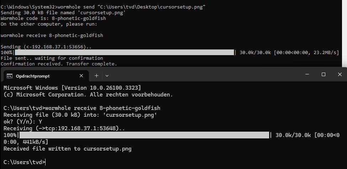Click 'Confirmation received. Transfer complete.' text
Image resolution: width=347 pixels, height=169 pixels.
59,64
